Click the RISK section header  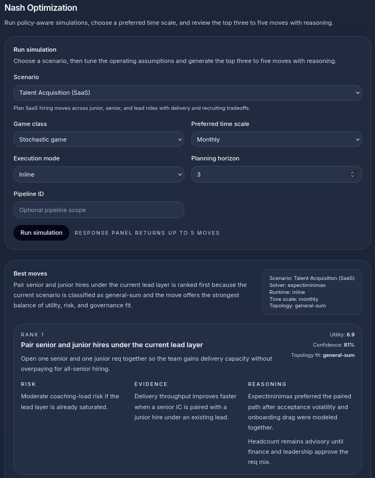28,384
